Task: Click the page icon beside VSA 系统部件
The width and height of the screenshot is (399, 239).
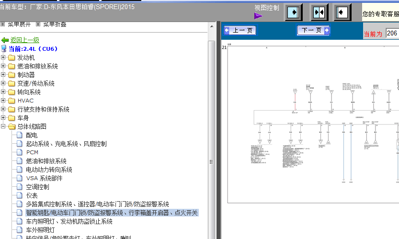Action: [x=19, y=178]
